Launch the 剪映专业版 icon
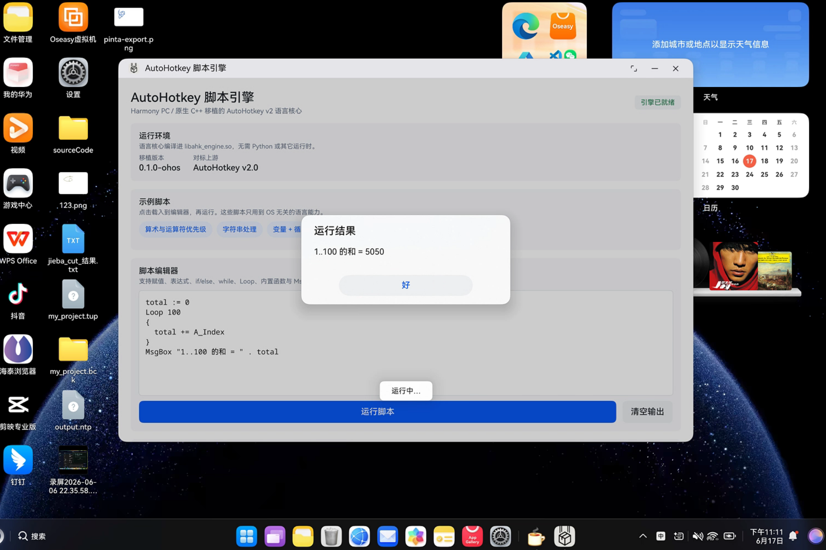The image size is (826, 550). [x=18, y=405]
